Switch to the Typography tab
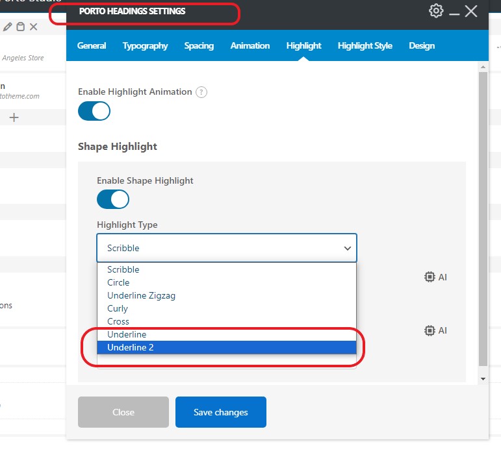Viewport: 501px width, 453px height. click(145, 45)
